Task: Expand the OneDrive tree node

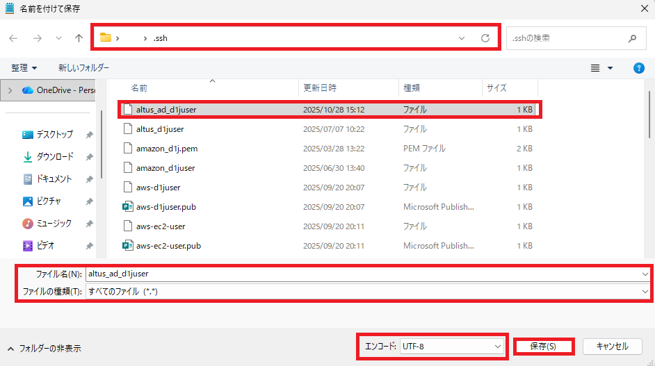Action: (x=10, y=90)
